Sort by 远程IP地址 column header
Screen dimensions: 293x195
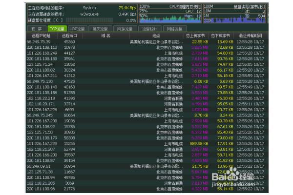[41, 36]
